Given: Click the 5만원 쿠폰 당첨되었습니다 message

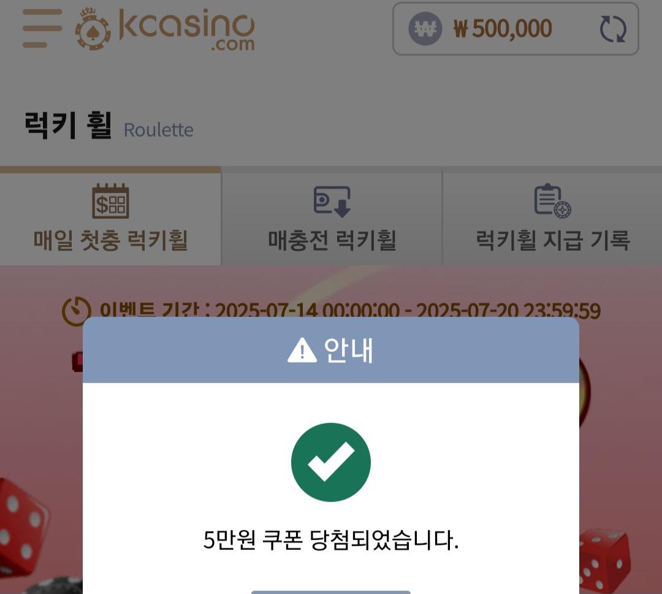Looking at the screenshot, I should [331, 539].
